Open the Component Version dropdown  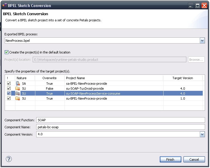(202, 134)
